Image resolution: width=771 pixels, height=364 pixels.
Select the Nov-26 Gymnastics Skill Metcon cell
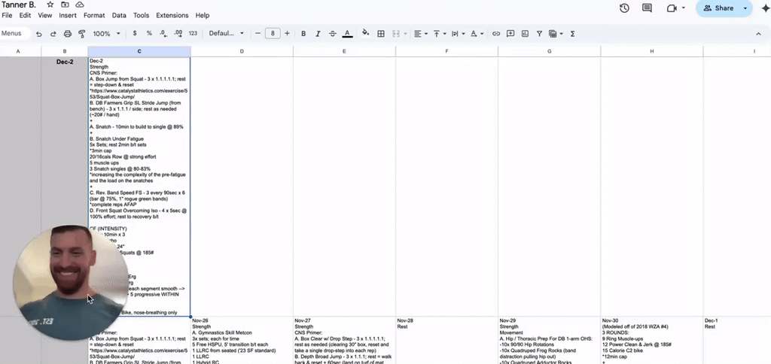242,341
